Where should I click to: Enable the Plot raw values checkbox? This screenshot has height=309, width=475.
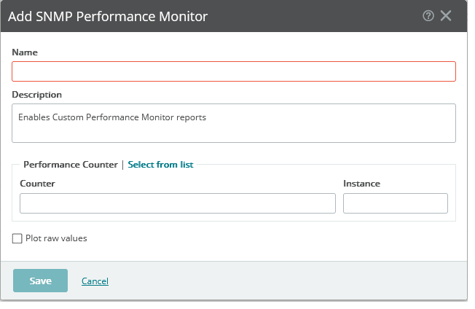click(x=17, y=238)
